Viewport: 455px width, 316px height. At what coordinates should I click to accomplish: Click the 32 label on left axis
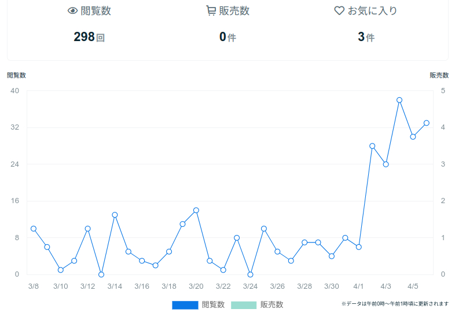[15, 127]
